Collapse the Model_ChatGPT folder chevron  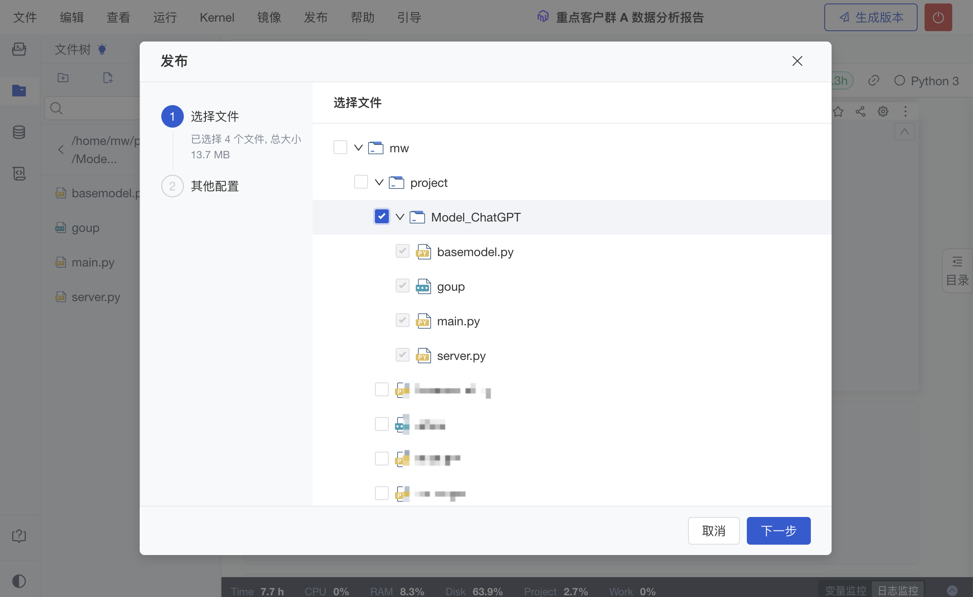point(400,217)
